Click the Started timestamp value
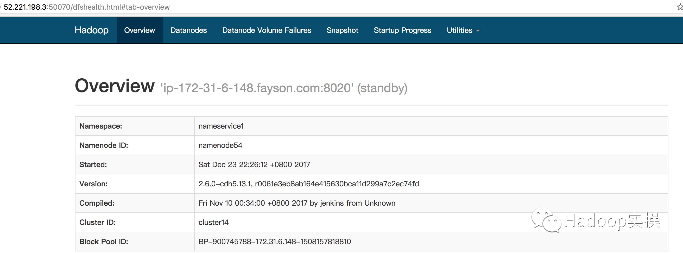 tap(254, 165)
